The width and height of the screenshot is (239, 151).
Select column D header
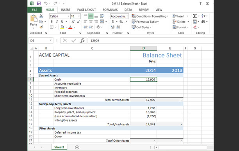[x=143, y=48]
